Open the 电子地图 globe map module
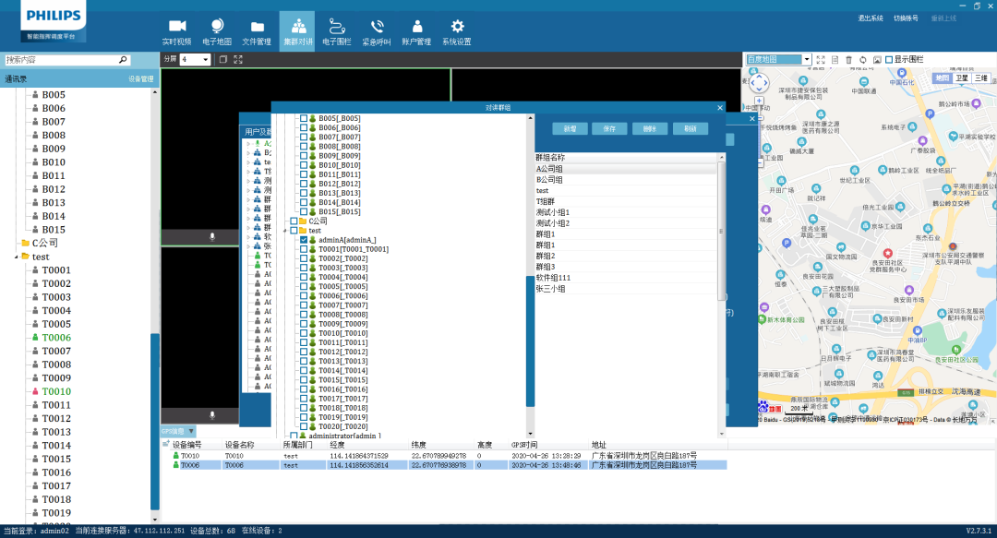This screenshot has height=538, width=997. pyautogui.click(x=217, y=31)
